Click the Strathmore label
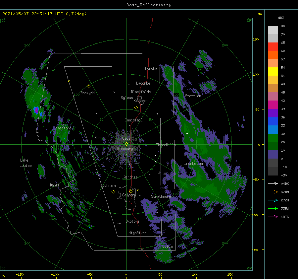 pos(161,196)
